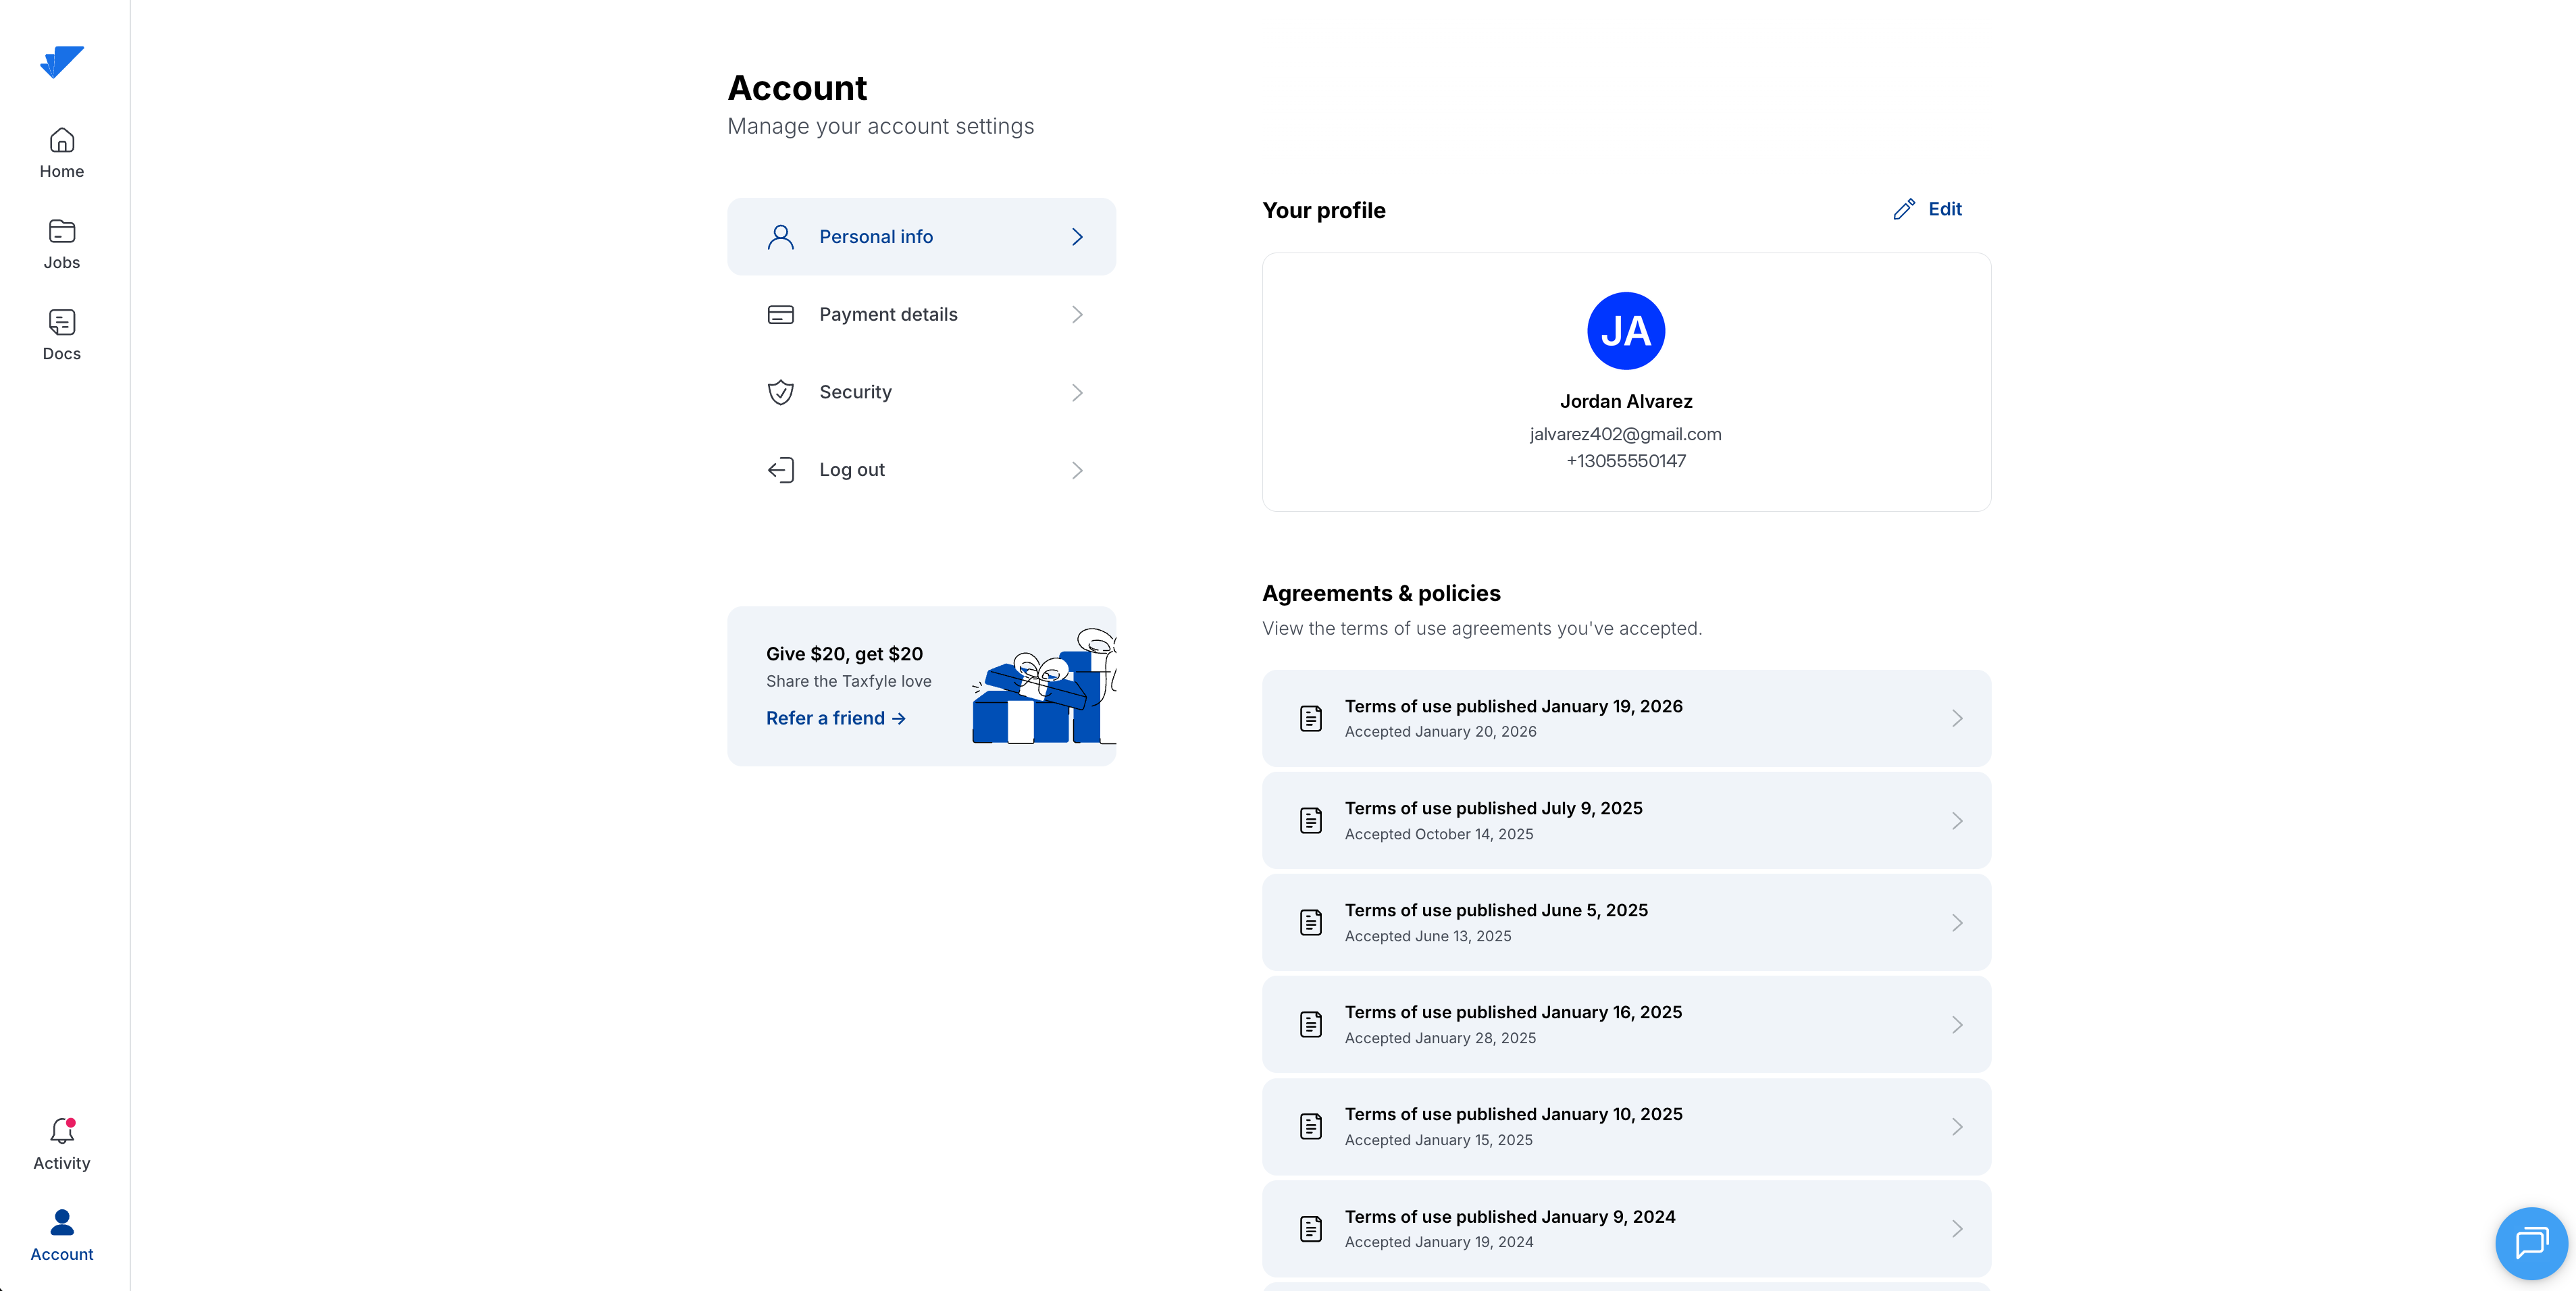Click the Personal info person icon
This screenshot has height=1291, width=2576.
pos(780,237)
